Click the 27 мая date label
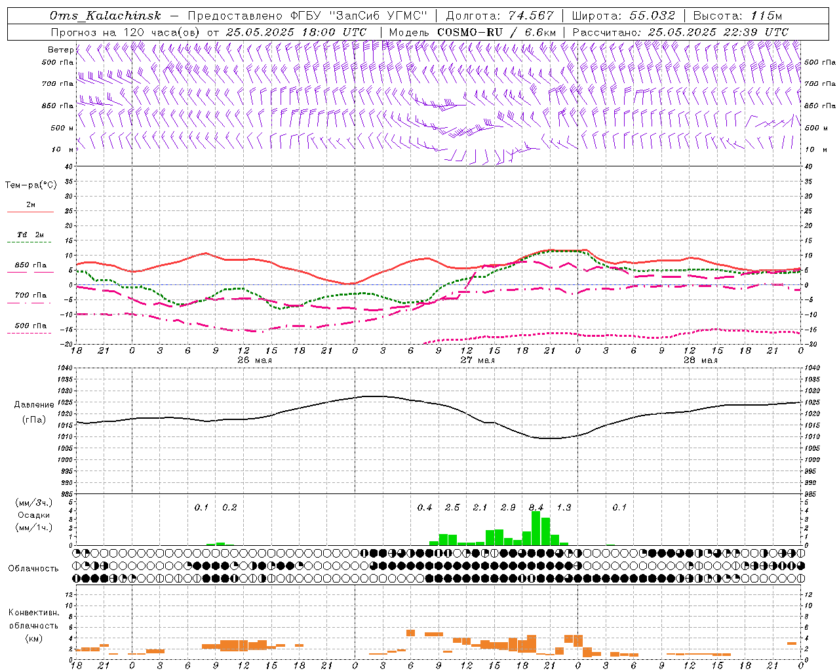This screenshot has height=671, width=839. pos(477,360)
